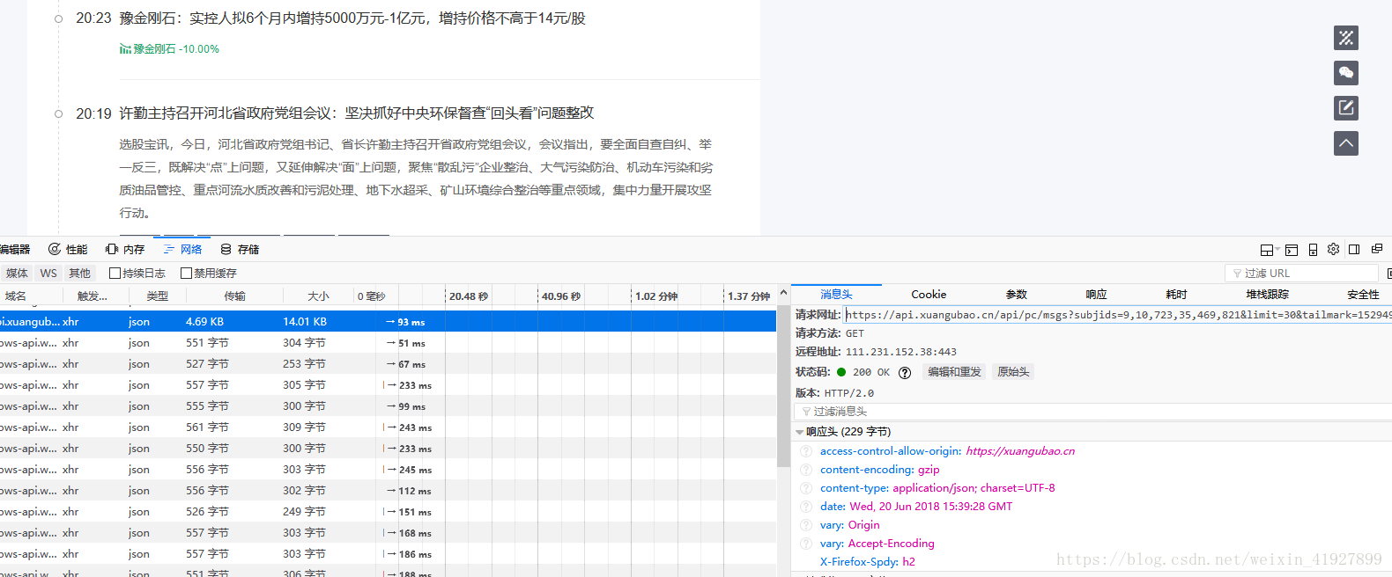Select the request row with 527 字节 transfer
Screen dimensions: 1392x577
[x=388, y=364]
